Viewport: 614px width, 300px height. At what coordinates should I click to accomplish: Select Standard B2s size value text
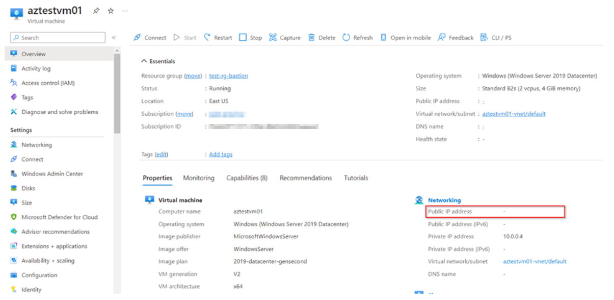(x=531, y=89)
